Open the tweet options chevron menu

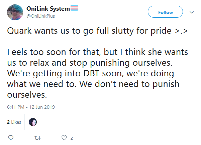[x=192, y=12]
